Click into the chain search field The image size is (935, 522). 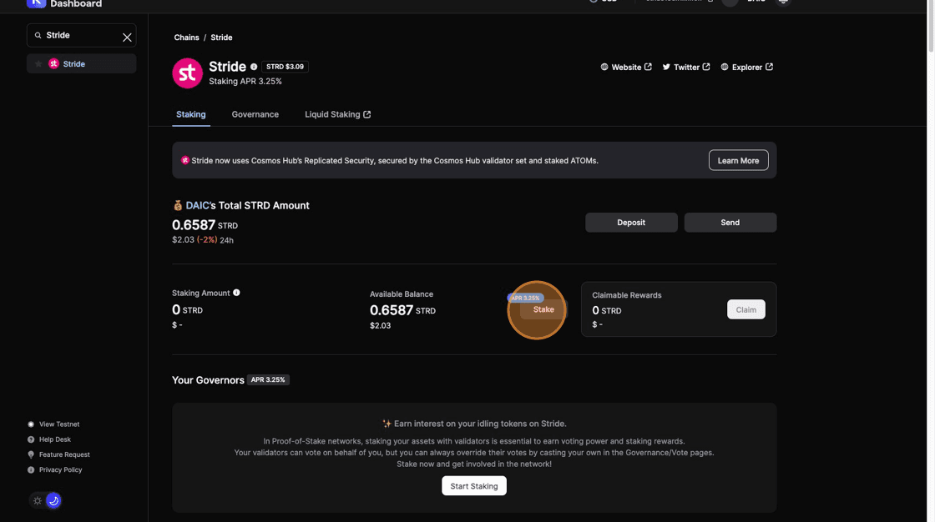click(79, 36)
